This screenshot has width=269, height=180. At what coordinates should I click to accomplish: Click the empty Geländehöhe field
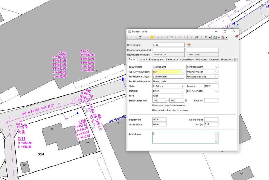click(x=211, y=120)
